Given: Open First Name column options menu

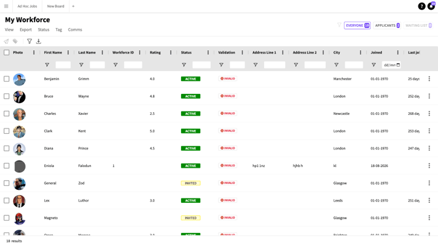Looking at the screenshot, I should pyautogui.click(x=68, y=52).
